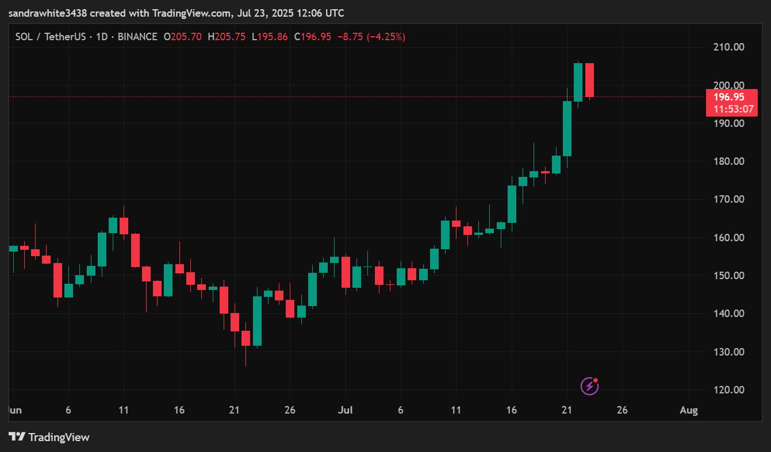Click the 160.00 price axis label
This screenshot has height=452, width=771.
728,238
